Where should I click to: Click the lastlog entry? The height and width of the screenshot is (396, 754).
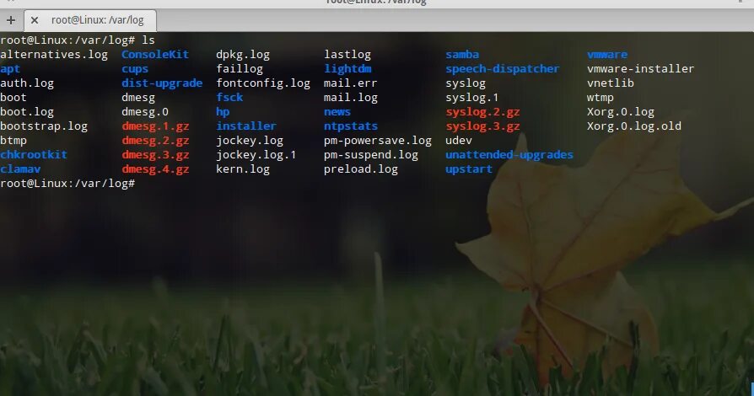click(347, 55)
